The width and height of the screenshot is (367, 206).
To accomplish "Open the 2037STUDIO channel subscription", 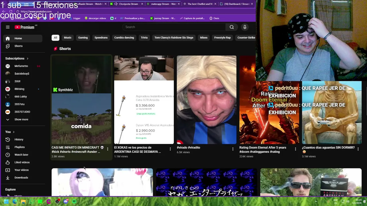I will pos(22,112).
